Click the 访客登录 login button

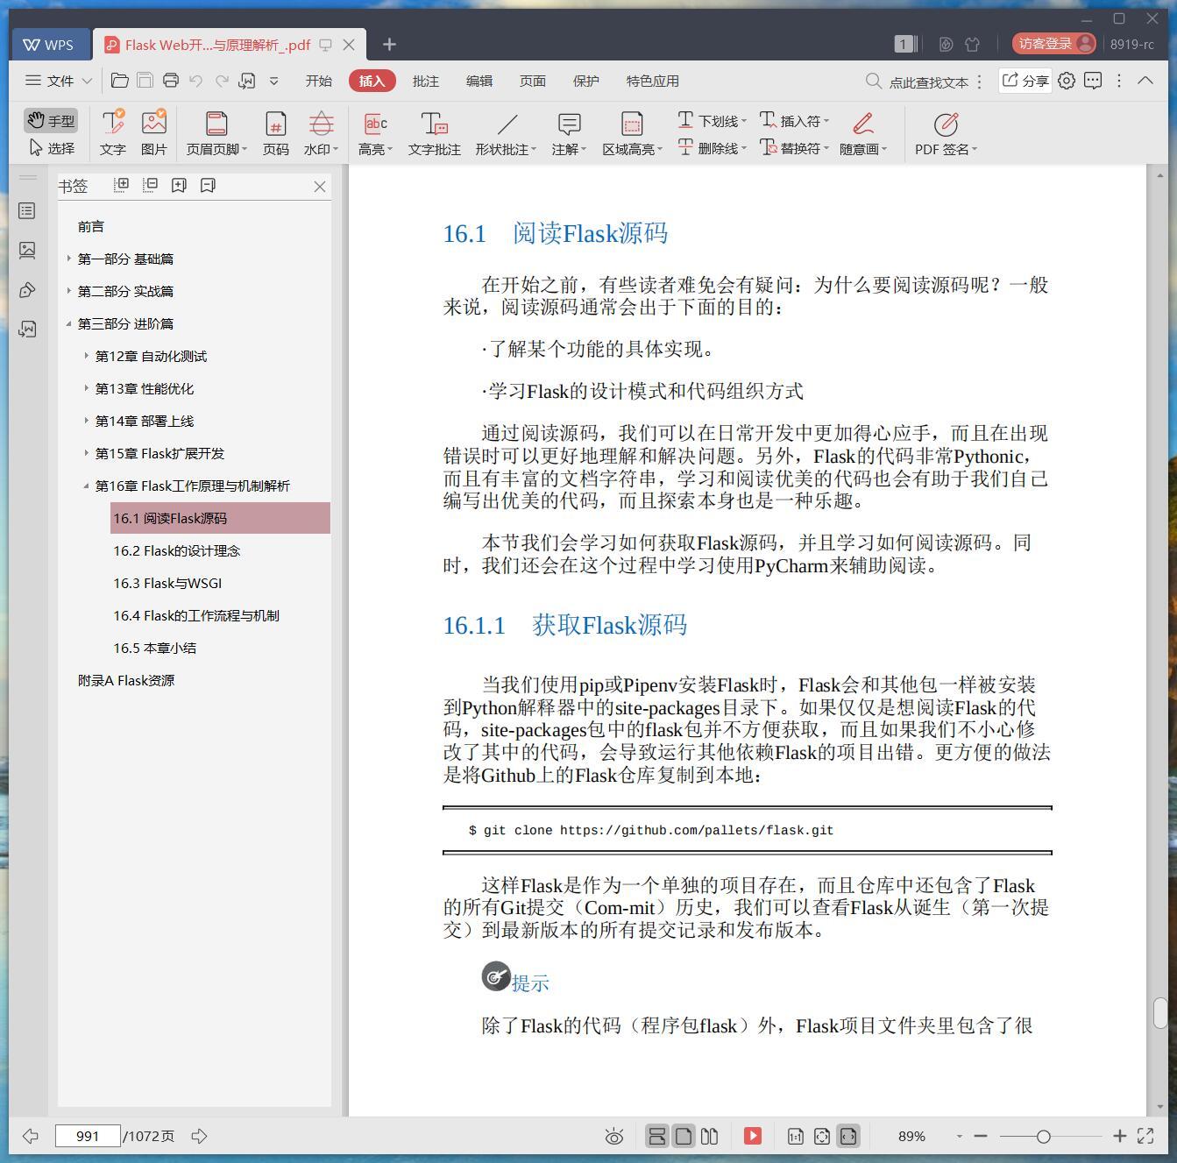1054,44
